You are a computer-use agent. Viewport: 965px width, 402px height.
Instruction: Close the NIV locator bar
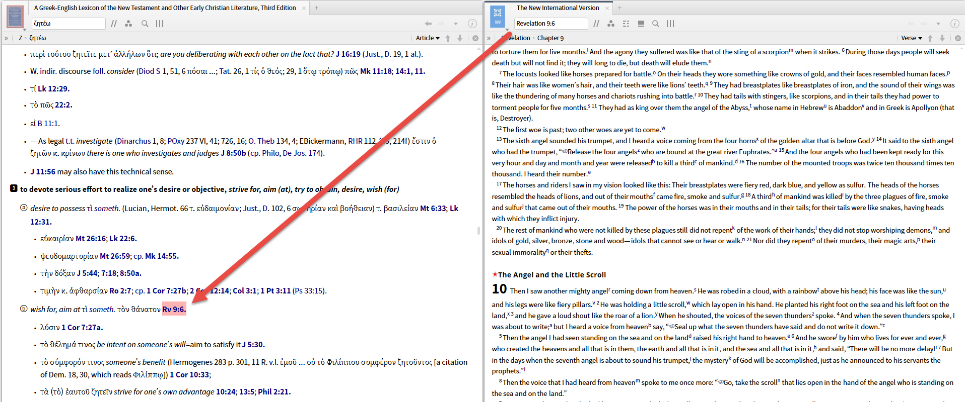tap(958, 38)
